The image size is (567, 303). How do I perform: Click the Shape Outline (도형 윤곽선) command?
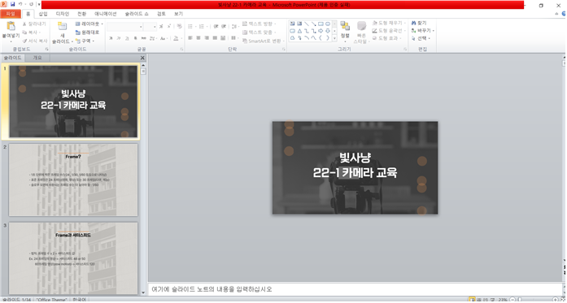(x=388, y=31)
